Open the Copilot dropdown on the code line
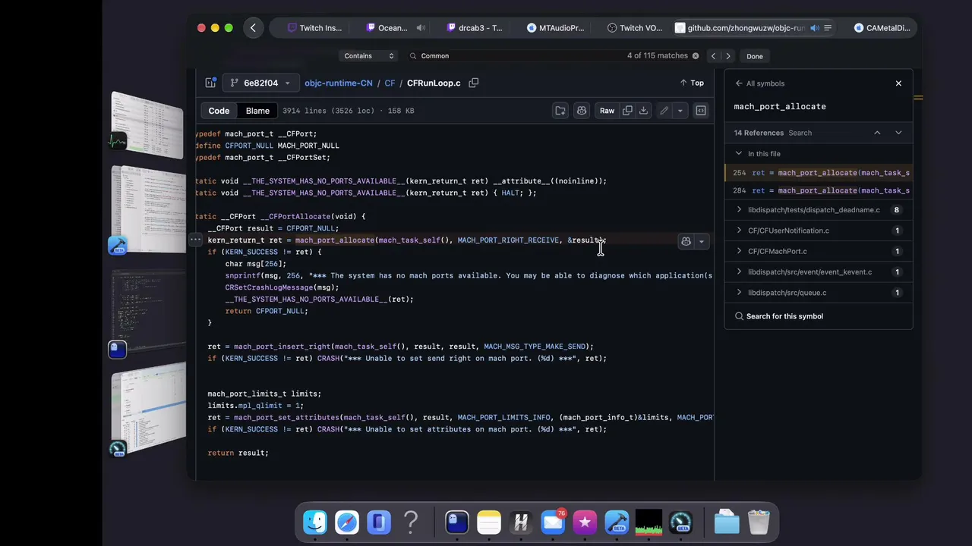The image size is (972, 546). click(x=701, y=241)
